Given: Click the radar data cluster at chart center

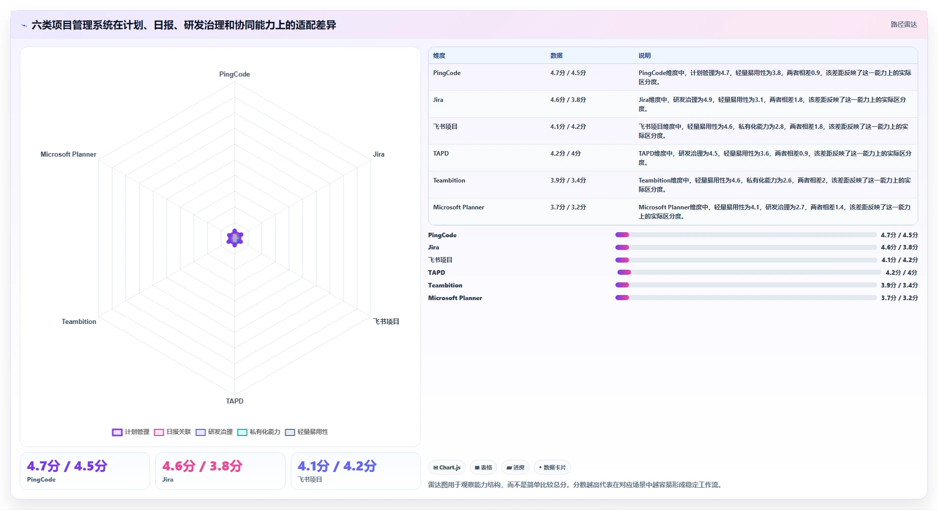Looking at the screenshot, I should (x=235, y=238).
